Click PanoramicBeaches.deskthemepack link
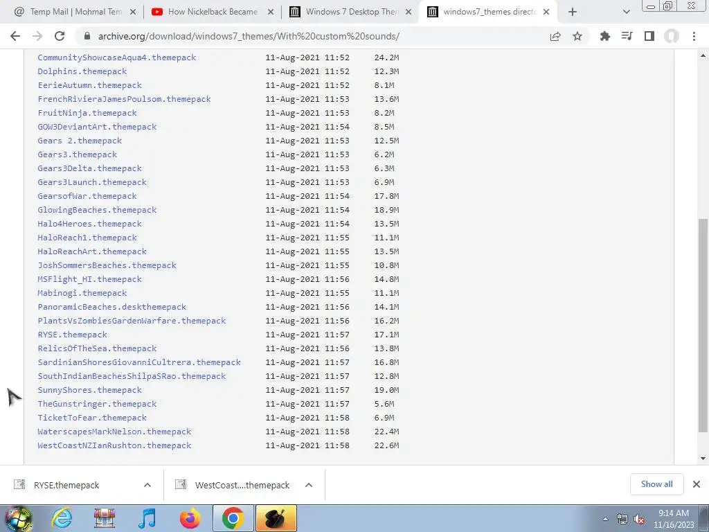Screen dimensions: 709x532 [x=112, y=307]
